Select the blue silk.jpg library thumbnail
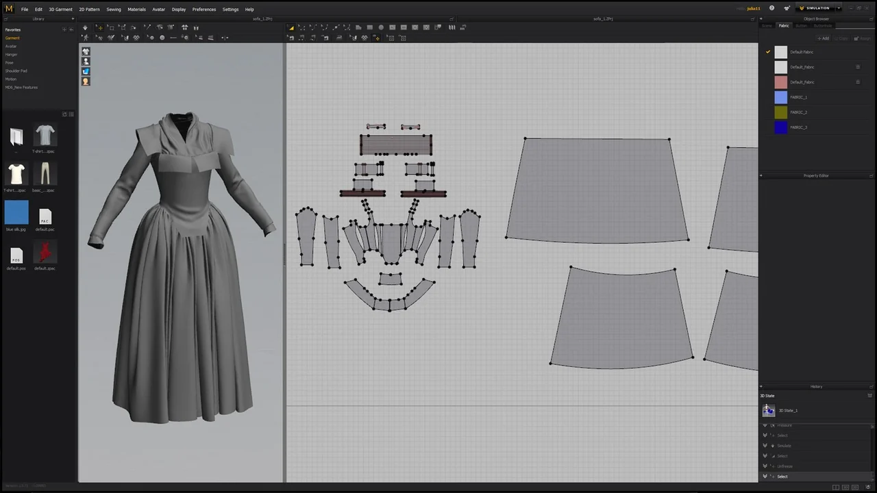The image size is (877, 493). point(16,212)
